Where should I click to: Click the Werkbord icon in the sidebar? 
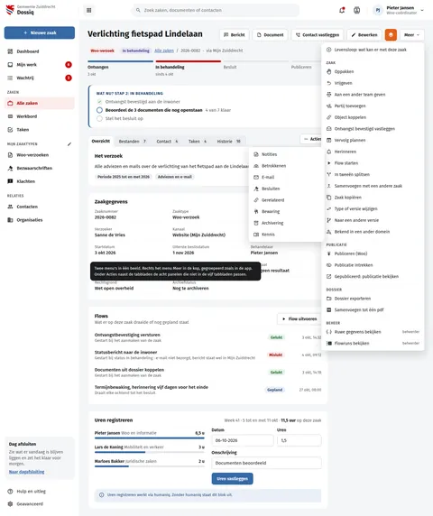click(x=10, y=116)
